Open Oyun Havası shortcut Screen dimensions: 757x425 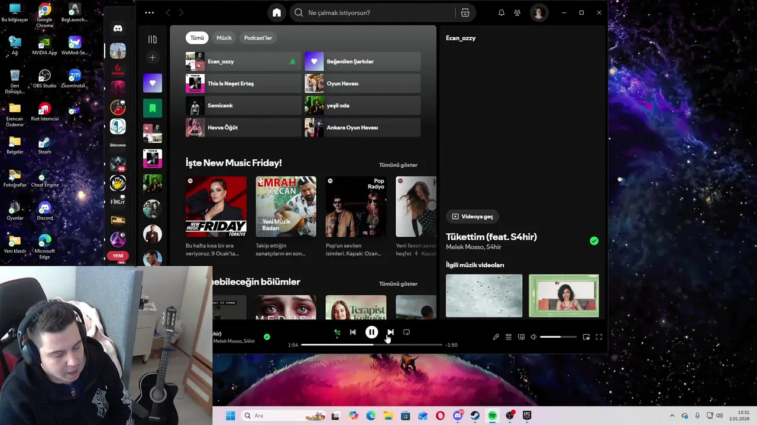tap(363, 83)
